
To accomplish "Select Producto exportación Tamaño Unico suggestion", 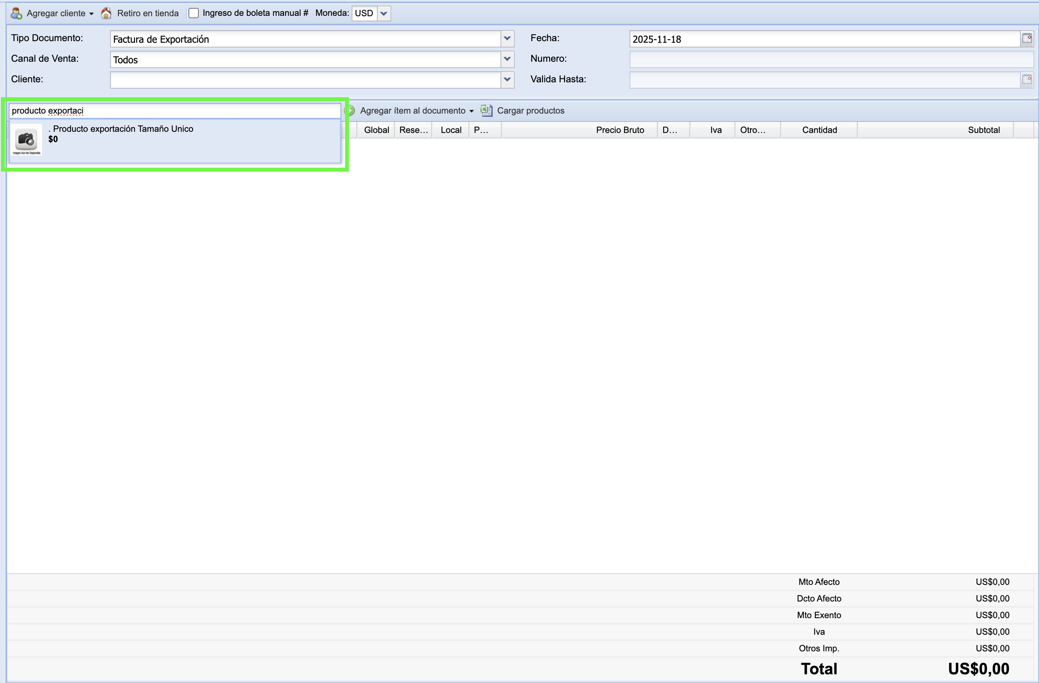I will click(x=123, y=129).
